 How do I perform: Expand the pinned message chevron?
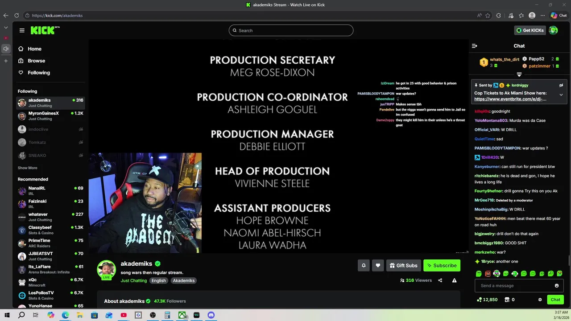tap(561, 95)
